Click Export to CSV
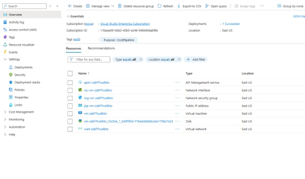 click(x=189, y=6)
